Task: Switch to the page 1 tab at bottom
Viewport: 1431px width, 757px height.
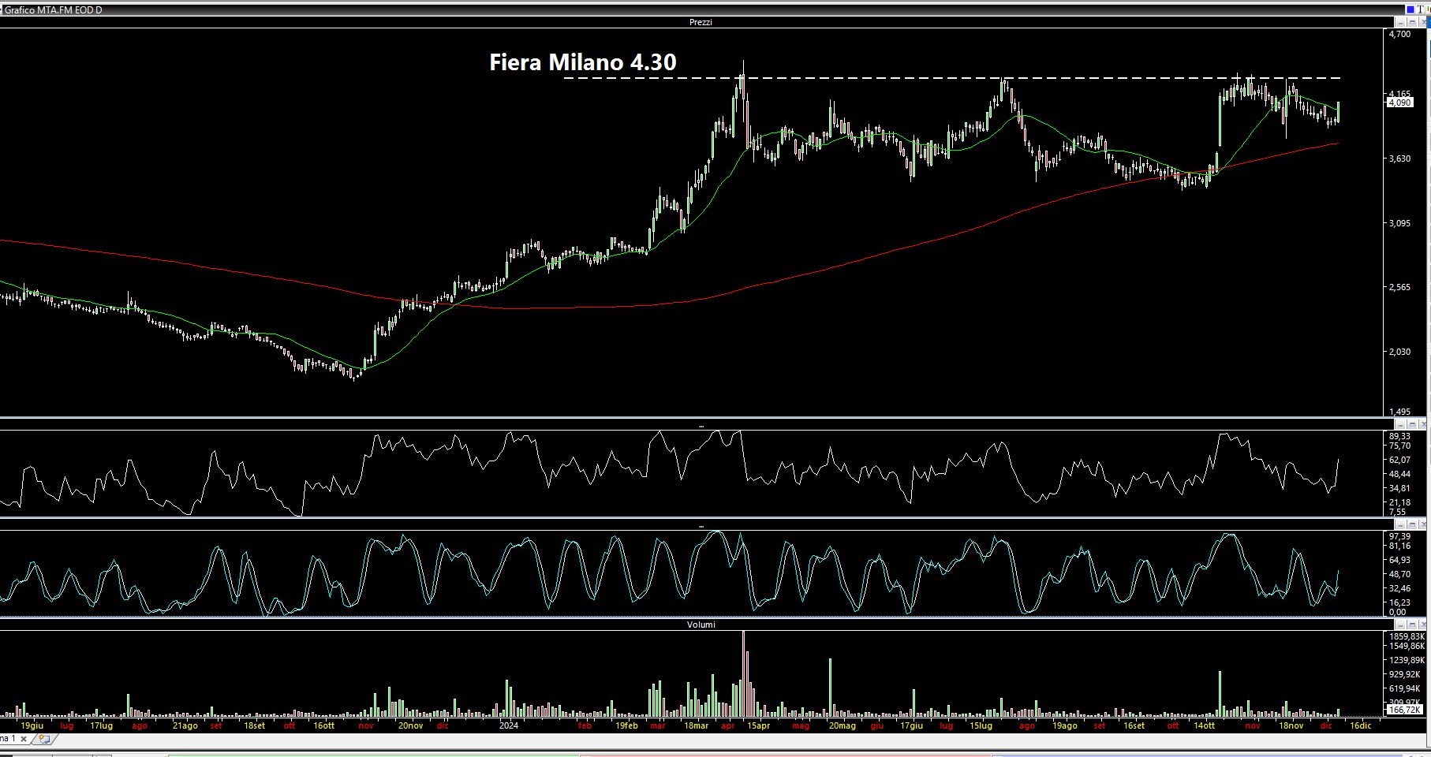Action: pyautogui.click(x=8, y=739)
